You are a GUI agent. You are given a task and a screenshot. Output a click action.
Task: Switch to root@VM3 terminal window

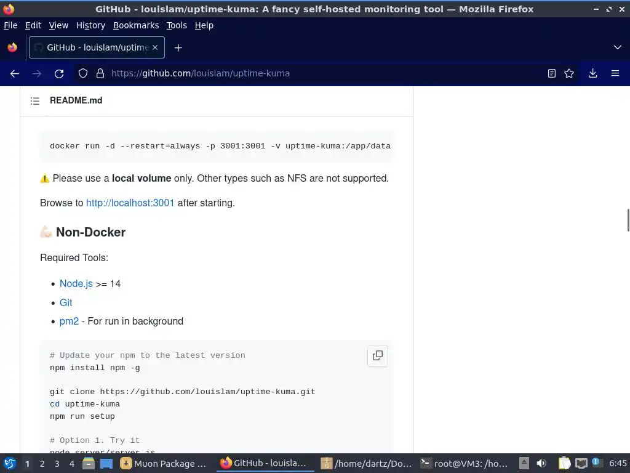(x=465, y=464)
